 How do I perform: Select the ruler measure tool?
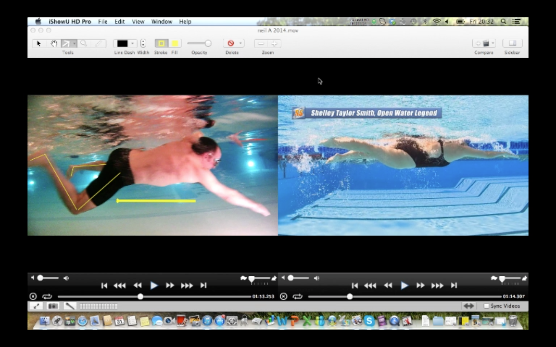click(98, 43)
